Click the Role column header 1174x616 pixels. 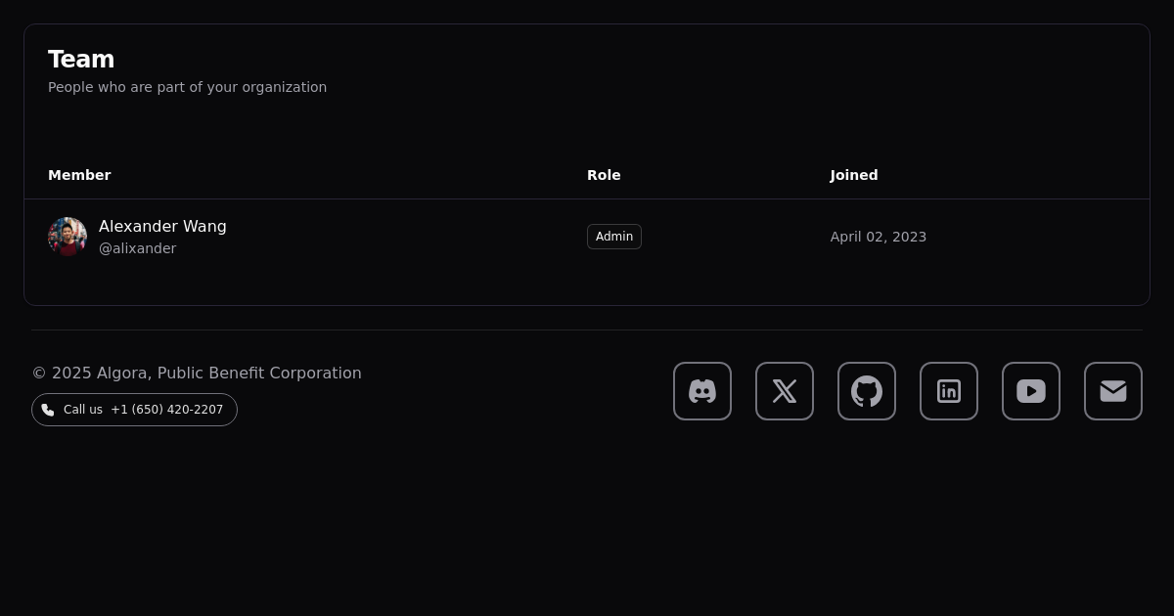pos(604,175)
